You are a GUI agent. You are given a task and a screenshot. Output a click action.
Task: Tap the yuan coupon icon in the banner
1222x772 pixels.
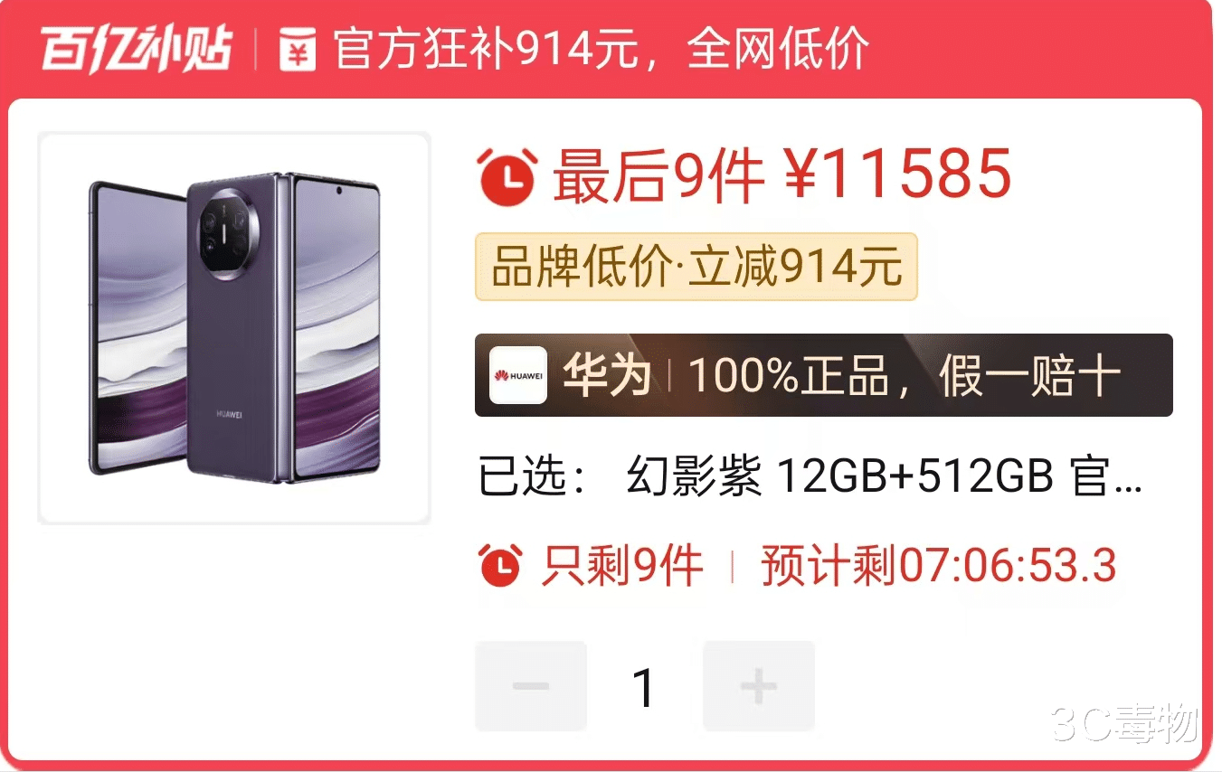[x=297, y=49]
